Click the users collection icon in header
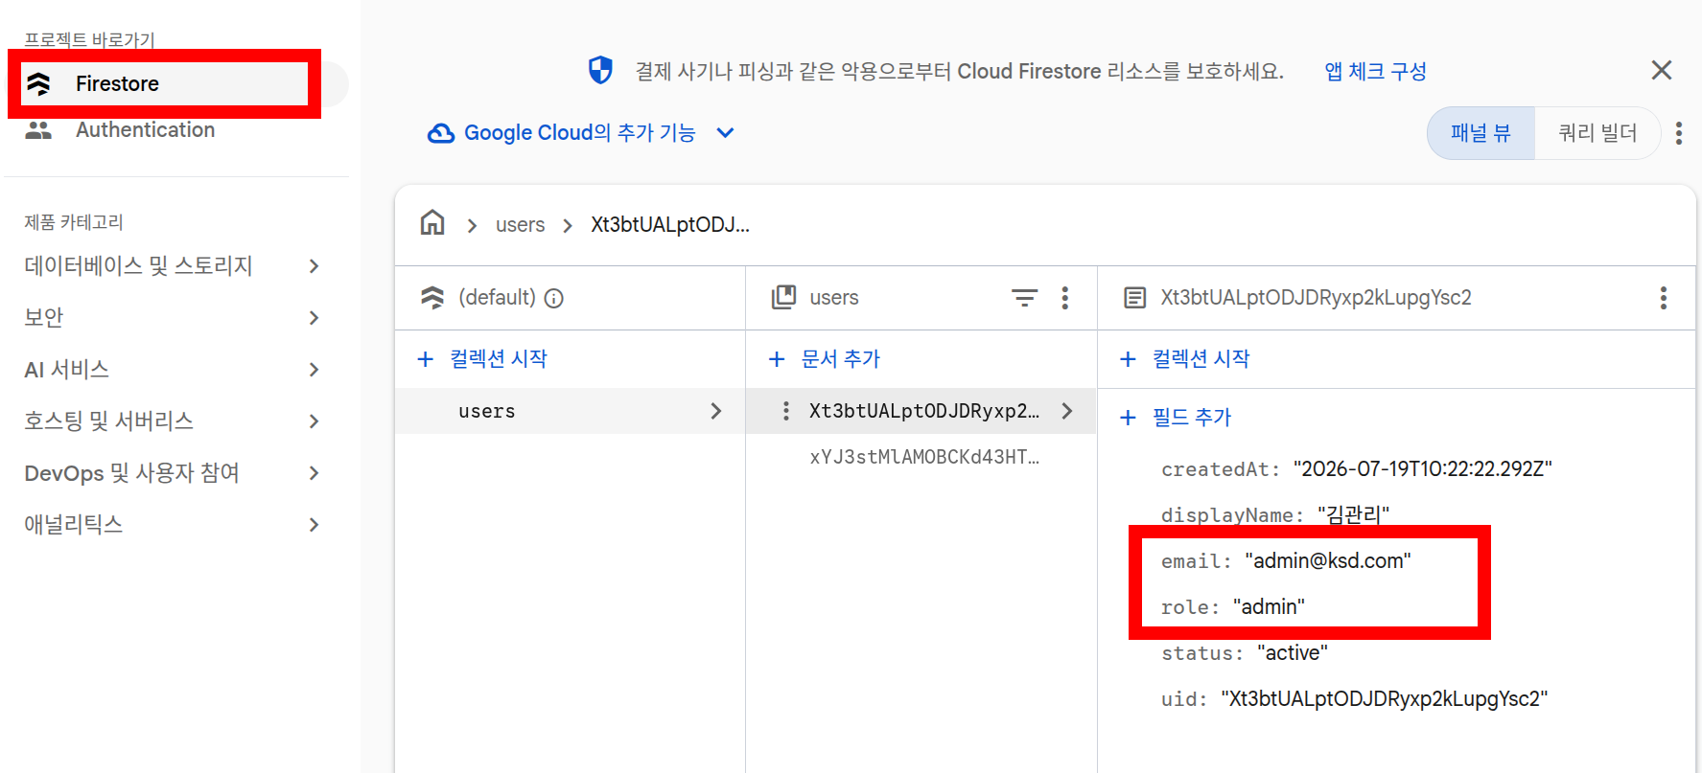 click(783, 298)
